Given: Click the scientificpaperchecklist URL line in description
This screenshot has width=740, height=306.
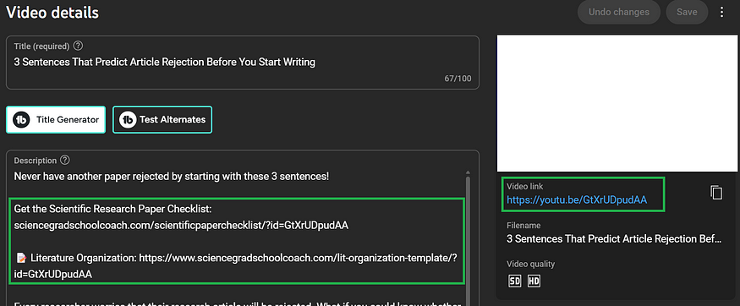Looking at the screenshot, I should pos(181,226).
